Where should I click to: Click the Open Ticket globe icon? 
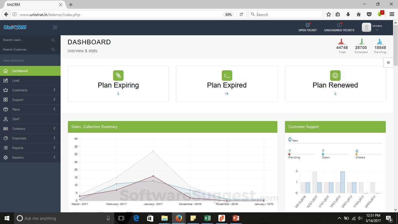coord(307,25)
